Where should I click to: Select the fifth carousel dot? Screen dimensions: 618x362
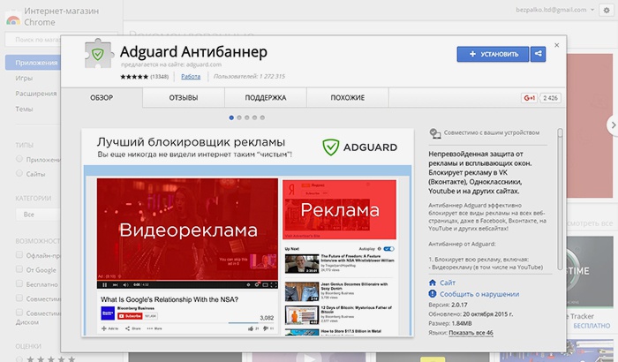pyautogui.click(x=262, y=117)
